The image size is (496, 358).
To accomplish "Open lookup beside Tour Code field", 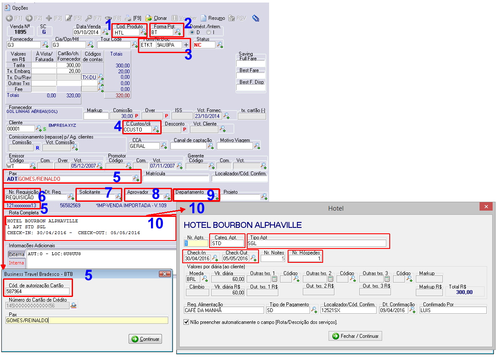I will 135,45.
